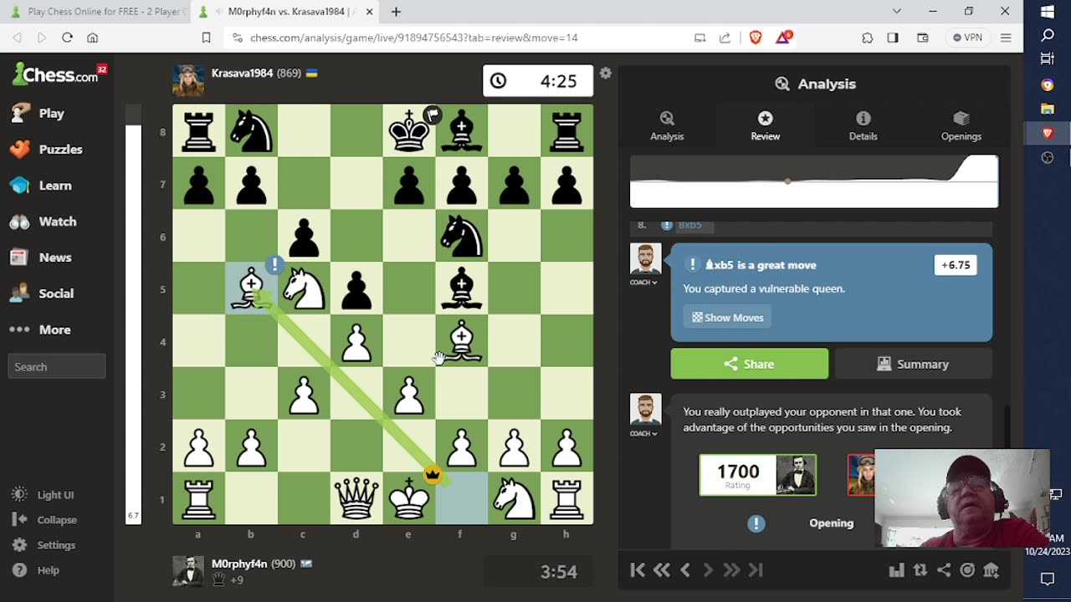Select the white bishop on b5
Image resolution: width=1071 pixels, height=602 pixels.
tap(251, 289)
